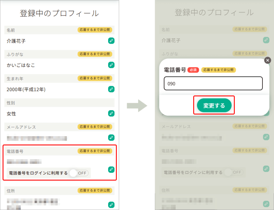The height and width of the screenshot is (210, 274).
Task: Click the 応募するまで非公開 badge inside the dialog
Action: coord(218,70)
